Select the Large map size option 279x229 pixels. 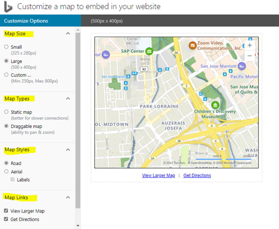pyautogui.click(x=6, y=61)
